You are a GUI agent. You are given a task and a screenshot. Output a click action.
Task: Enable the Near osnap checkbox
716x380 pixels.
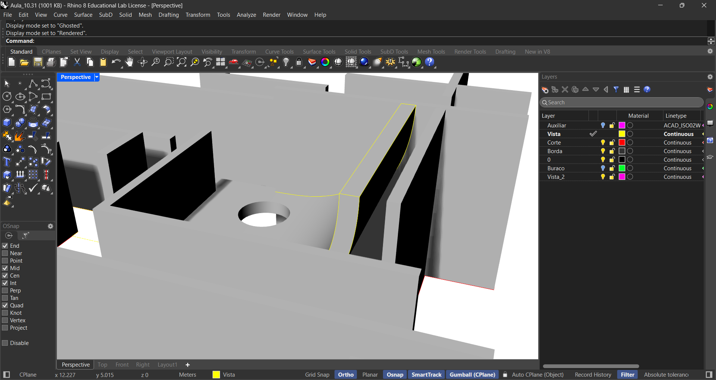click(5, 253)
